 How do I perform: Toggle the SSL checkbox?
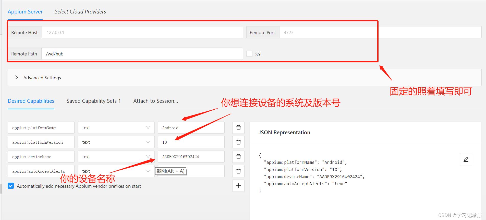click(x=249, y=54)
